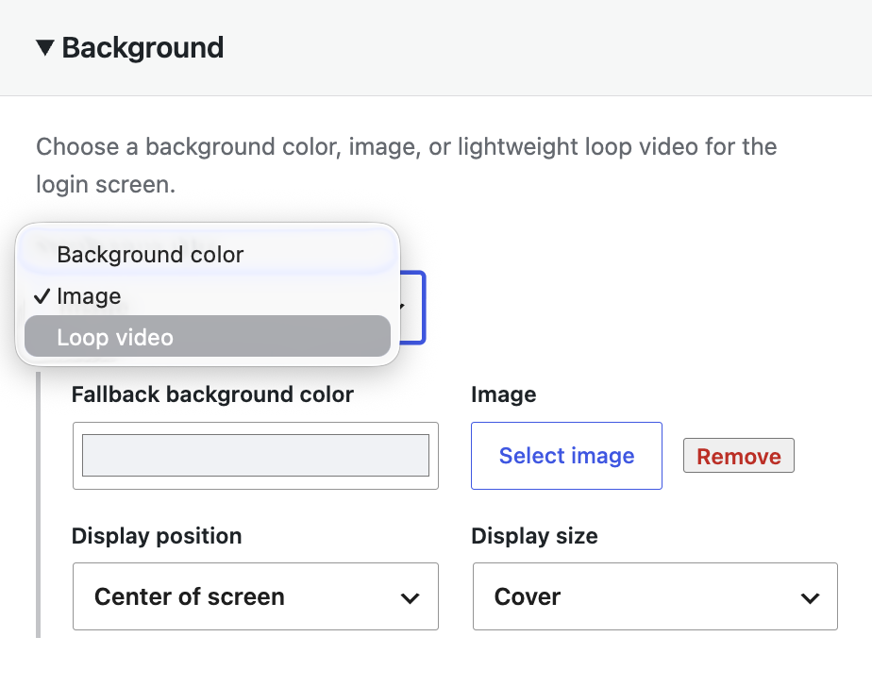
Task: Click the Background section heading text
Action: [x=143, y=48]
